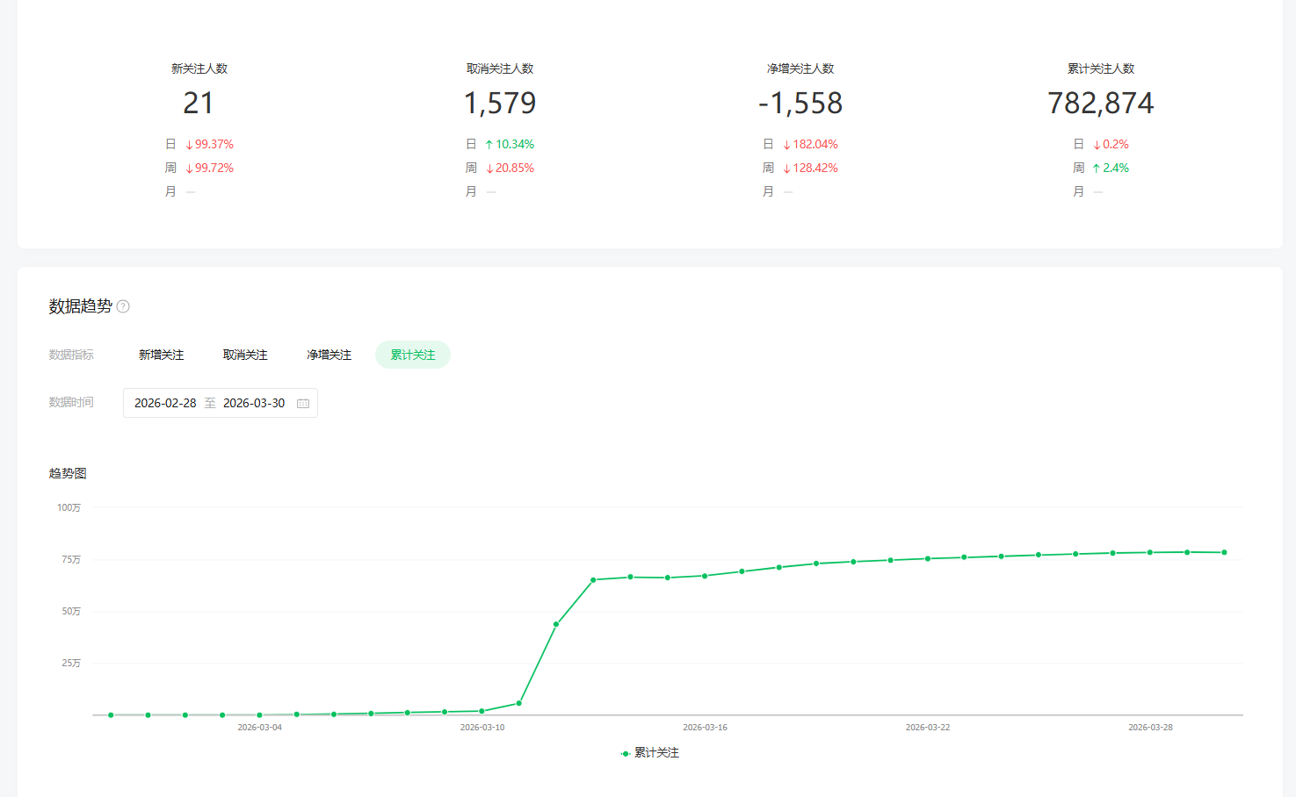Click the help icon beside 数据趋势
The width and height of the screenshot is (1296, 797).
(123, 306)
